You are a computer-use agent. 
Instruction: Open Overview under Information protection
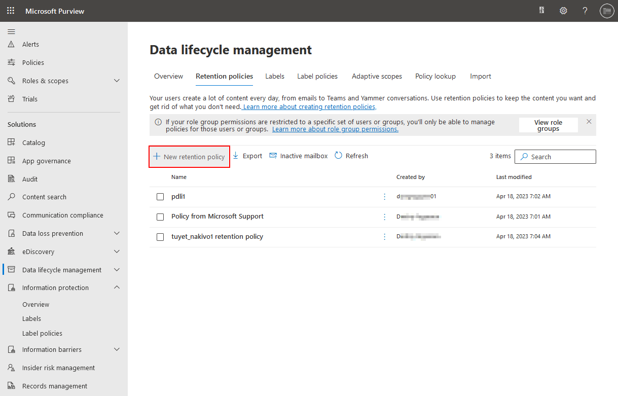(x=36, y=304)
